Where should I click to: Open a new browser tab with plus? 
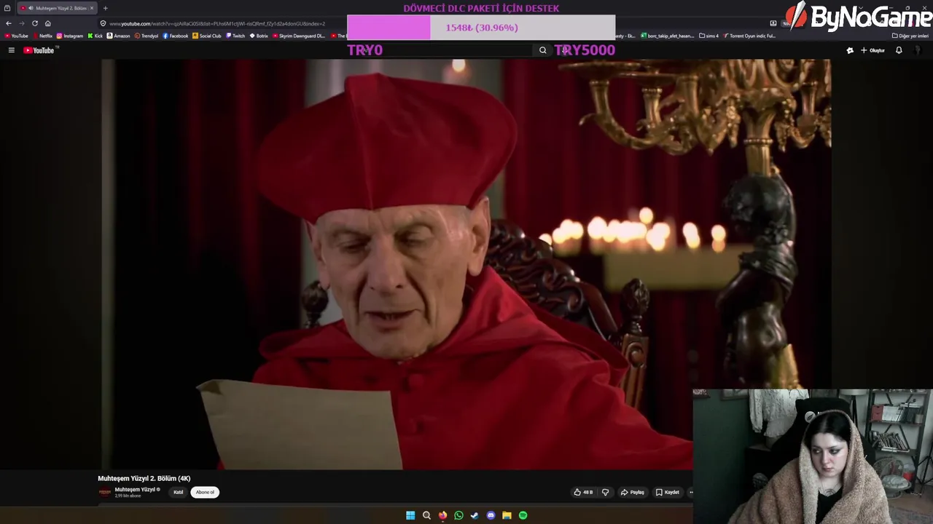tap(105, 8)
